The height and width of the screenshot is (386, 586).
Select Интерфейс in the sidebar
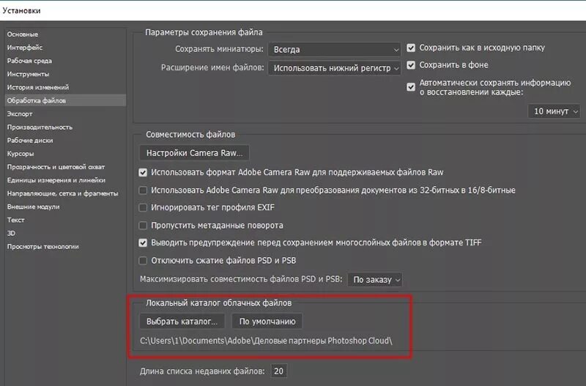pyautogui.click(x=25, y=48)
